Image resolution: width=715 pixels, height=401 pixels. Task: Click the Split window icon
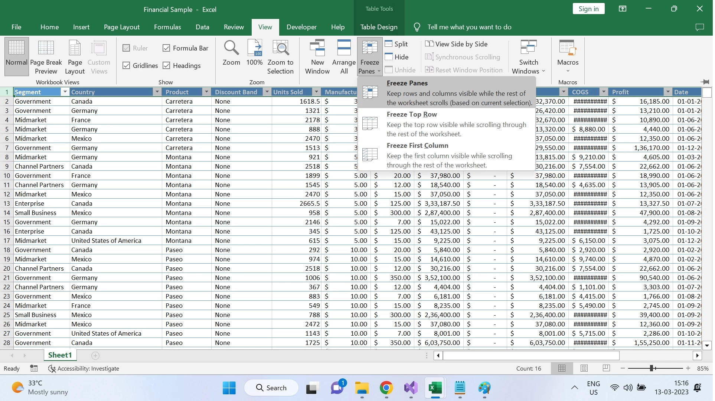pos(389,44)
